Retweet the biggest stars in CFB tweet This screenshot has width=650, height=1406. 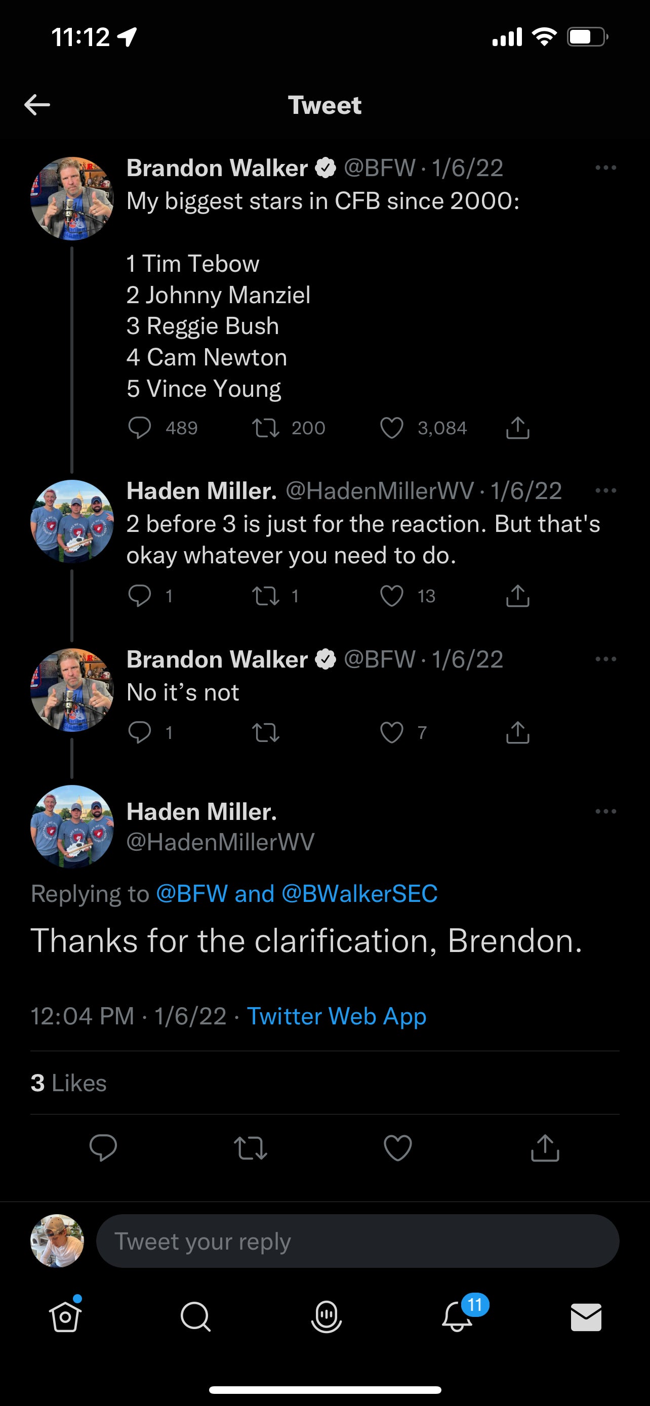pyautogui.click(x=266, y=428)
